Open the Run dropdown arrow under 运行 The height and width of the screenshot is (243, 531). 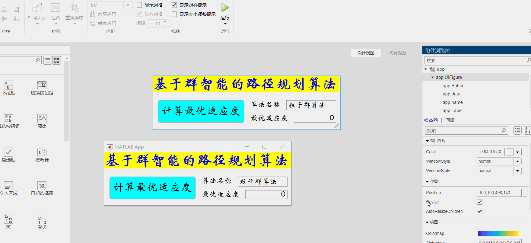225,24
